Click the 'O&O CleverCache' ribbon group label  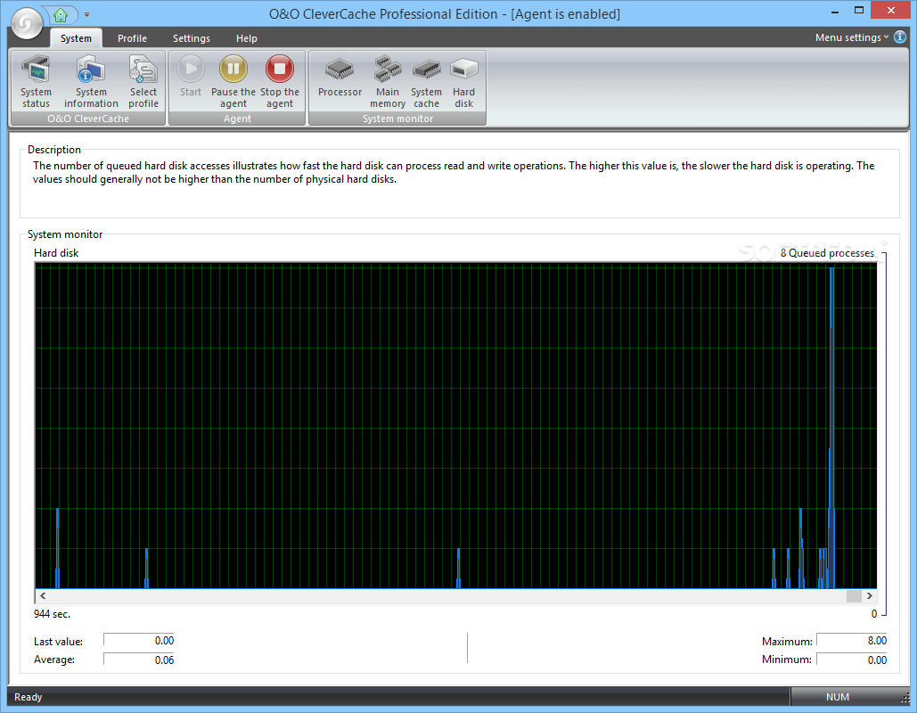tap(88, 119)
